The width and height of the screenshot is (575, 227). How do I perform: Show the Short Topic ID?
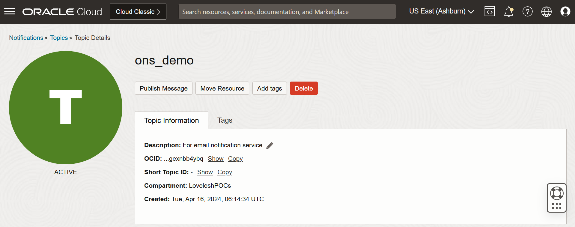(205, 172)
